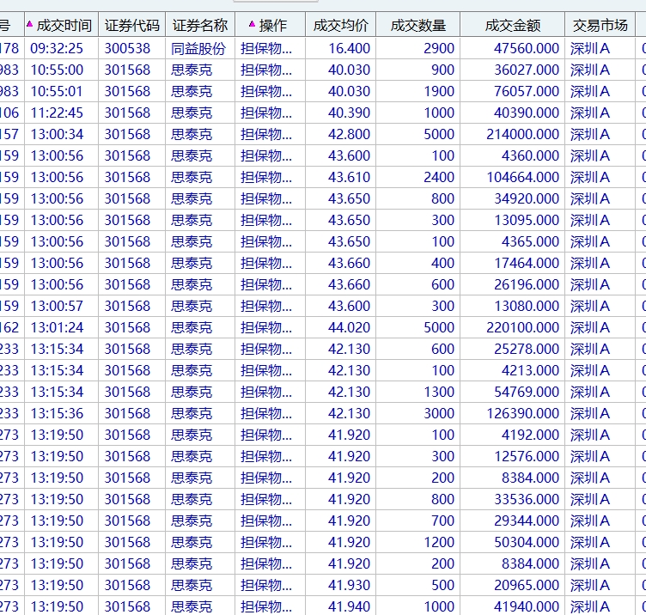Select time cell 11:22:45
Image resolution: width=646 pixels, height=615 pixels.
[57, 113]
